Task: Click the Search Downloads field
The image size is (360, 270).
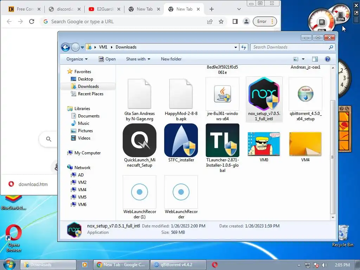Action: click(293, 47)
